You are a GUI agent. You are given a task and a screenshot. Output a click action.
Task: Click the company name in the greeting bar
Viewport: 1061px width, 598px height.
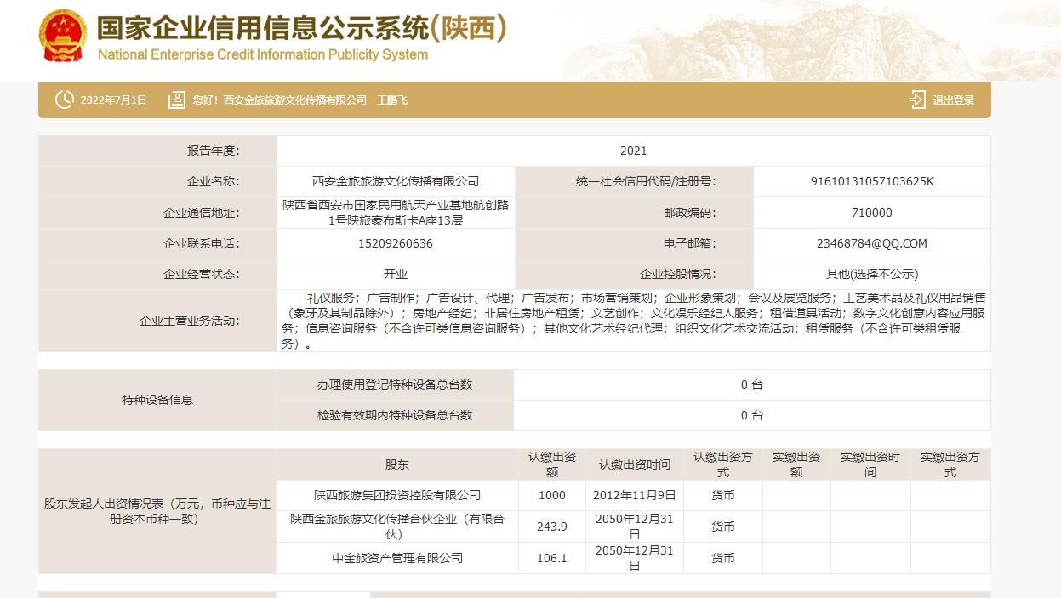[x=295, y=100]
